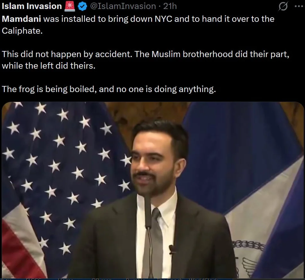Select the WorldClock bookmark at bottom edge
305x280 pixels.
pyautogui.click(x=203, y=279)
